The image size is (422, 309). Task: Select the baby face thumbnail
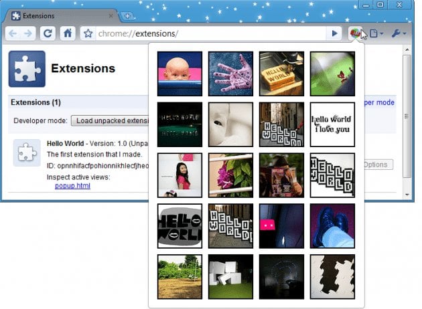click(180, 74)
